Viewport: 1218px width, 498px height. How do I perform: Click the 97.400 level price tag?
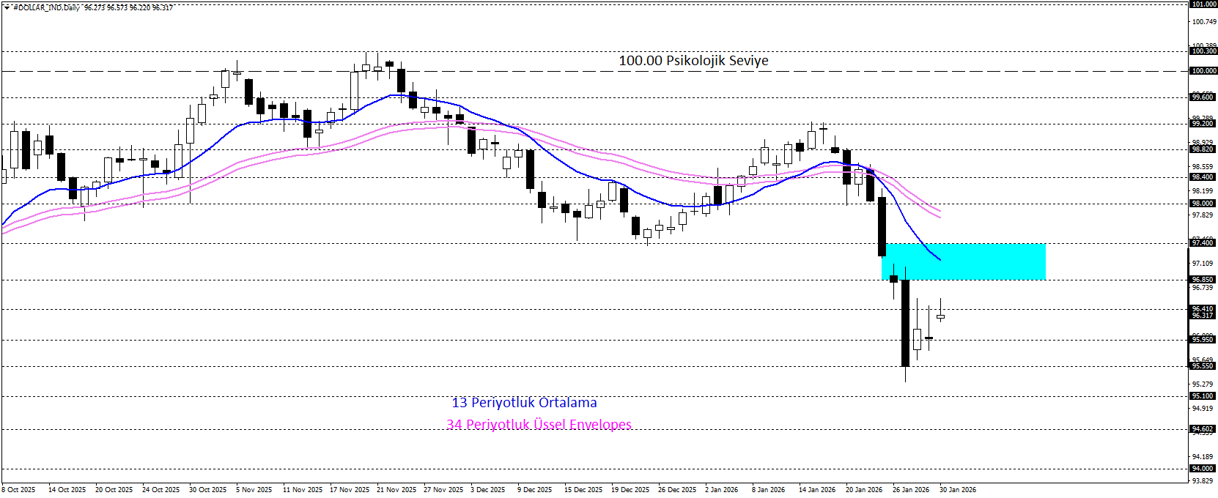(1203, 243)
